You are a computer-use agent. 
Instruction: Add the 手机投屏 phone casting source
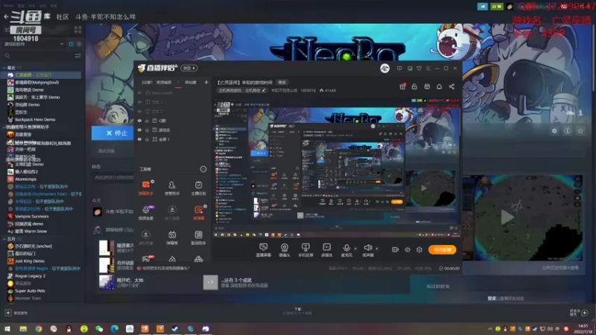click(305, 250)
